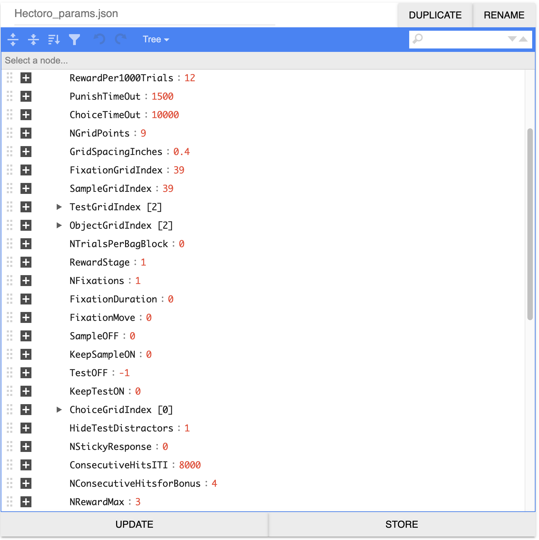Screen dimensions: 539x540
Task: Click the expand all fields icon
Action: point(13,40)
